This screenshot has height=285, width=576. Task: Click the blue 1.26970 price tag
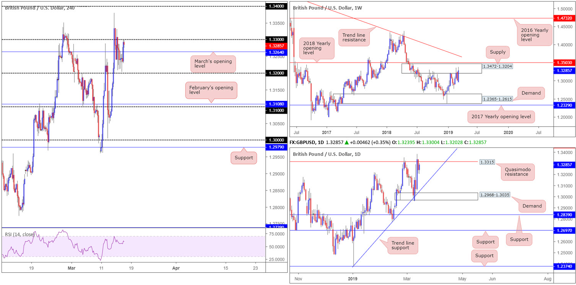click(x=564, y=230)
